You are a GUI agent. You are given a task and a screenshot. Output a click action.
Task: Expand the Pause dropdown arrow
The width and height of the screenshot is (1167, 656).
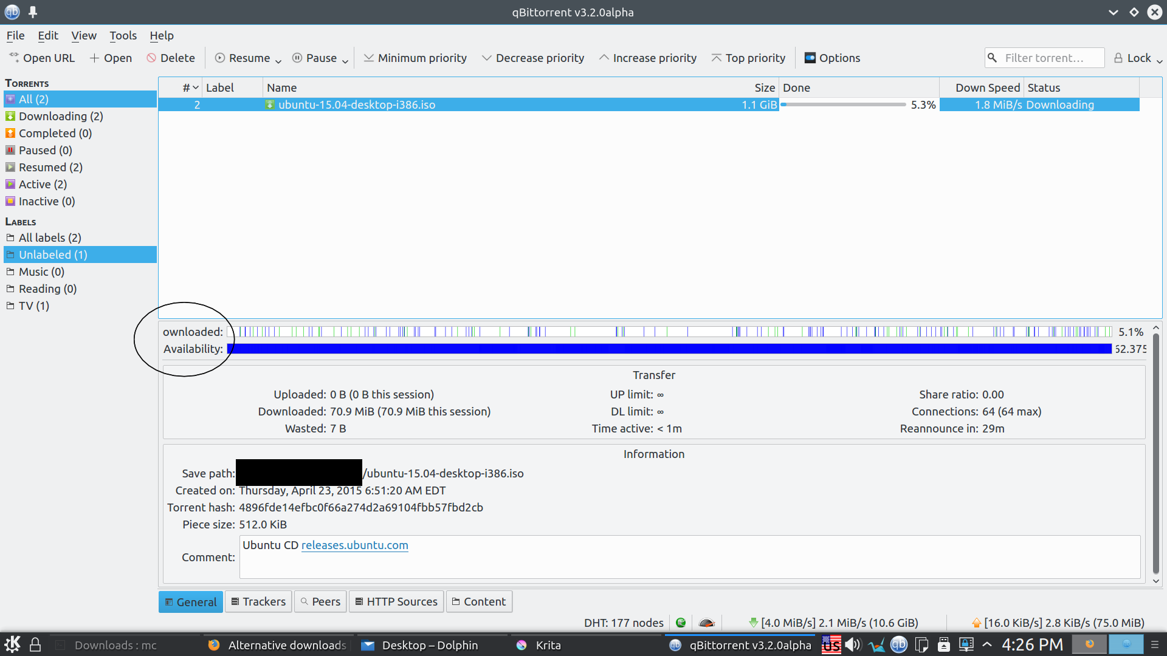coord(345,60)
